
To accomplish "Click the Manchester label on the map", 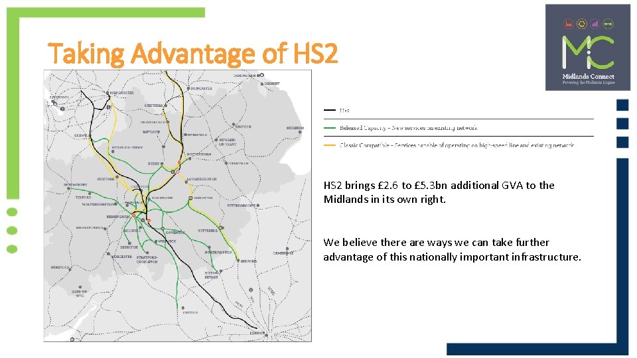I will [121, 93].
